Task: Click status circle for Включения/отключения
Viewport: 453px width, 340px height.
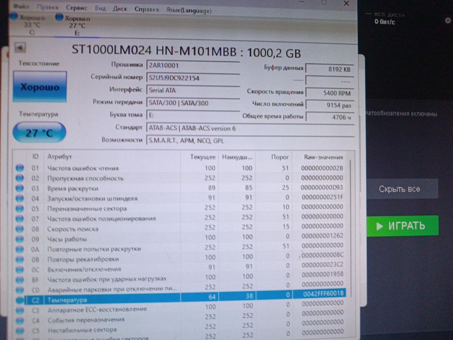Action: point(19,270)
